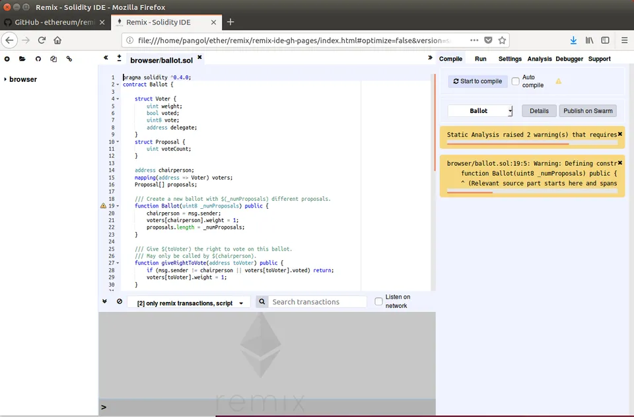
Task: Dismiss the Static Analysis warning
Action: click(x=620, y=134)
